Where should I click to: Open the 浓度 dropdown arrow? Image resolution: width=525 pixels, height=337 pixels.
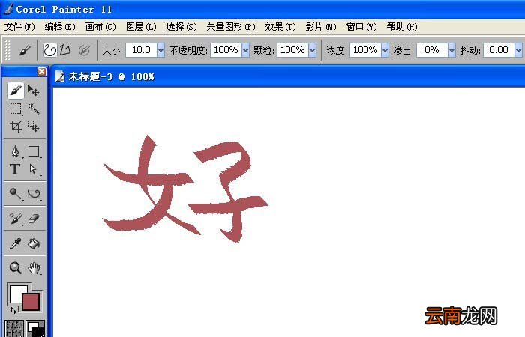pos(385,50)
